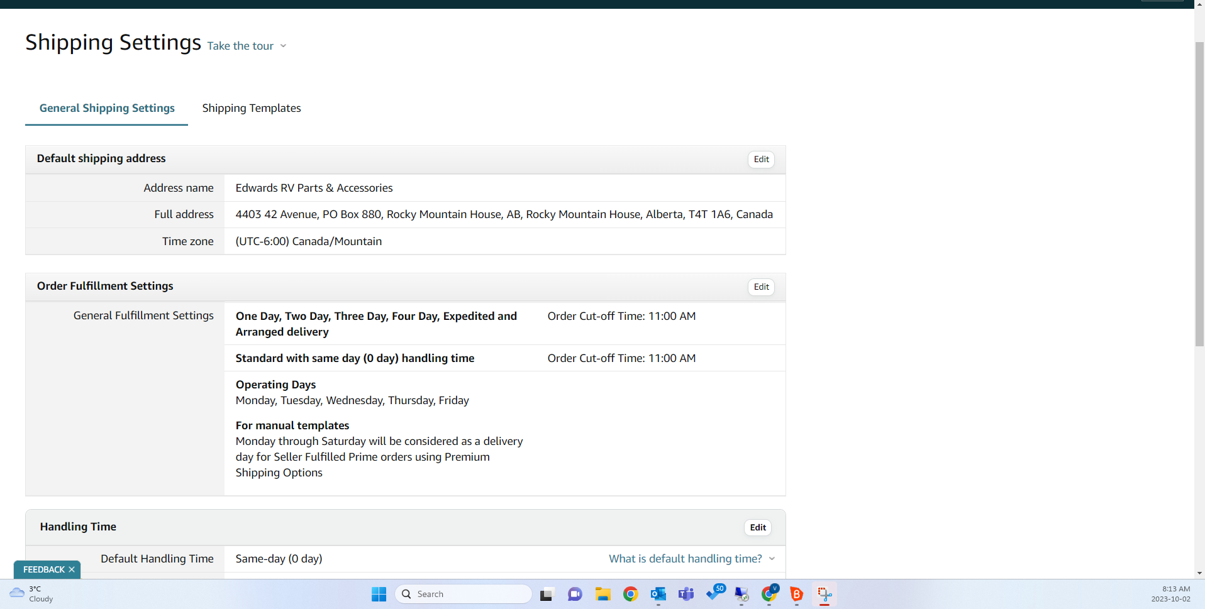The image size is (1205, 609).
Task: Click the Time zone label
Action: click(x=187, y=241)
